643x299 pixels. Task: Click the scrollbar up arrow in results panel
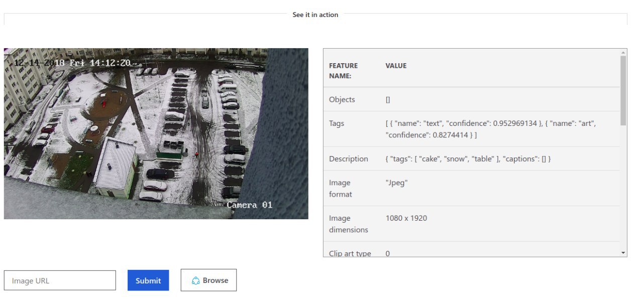pos(623,52)
